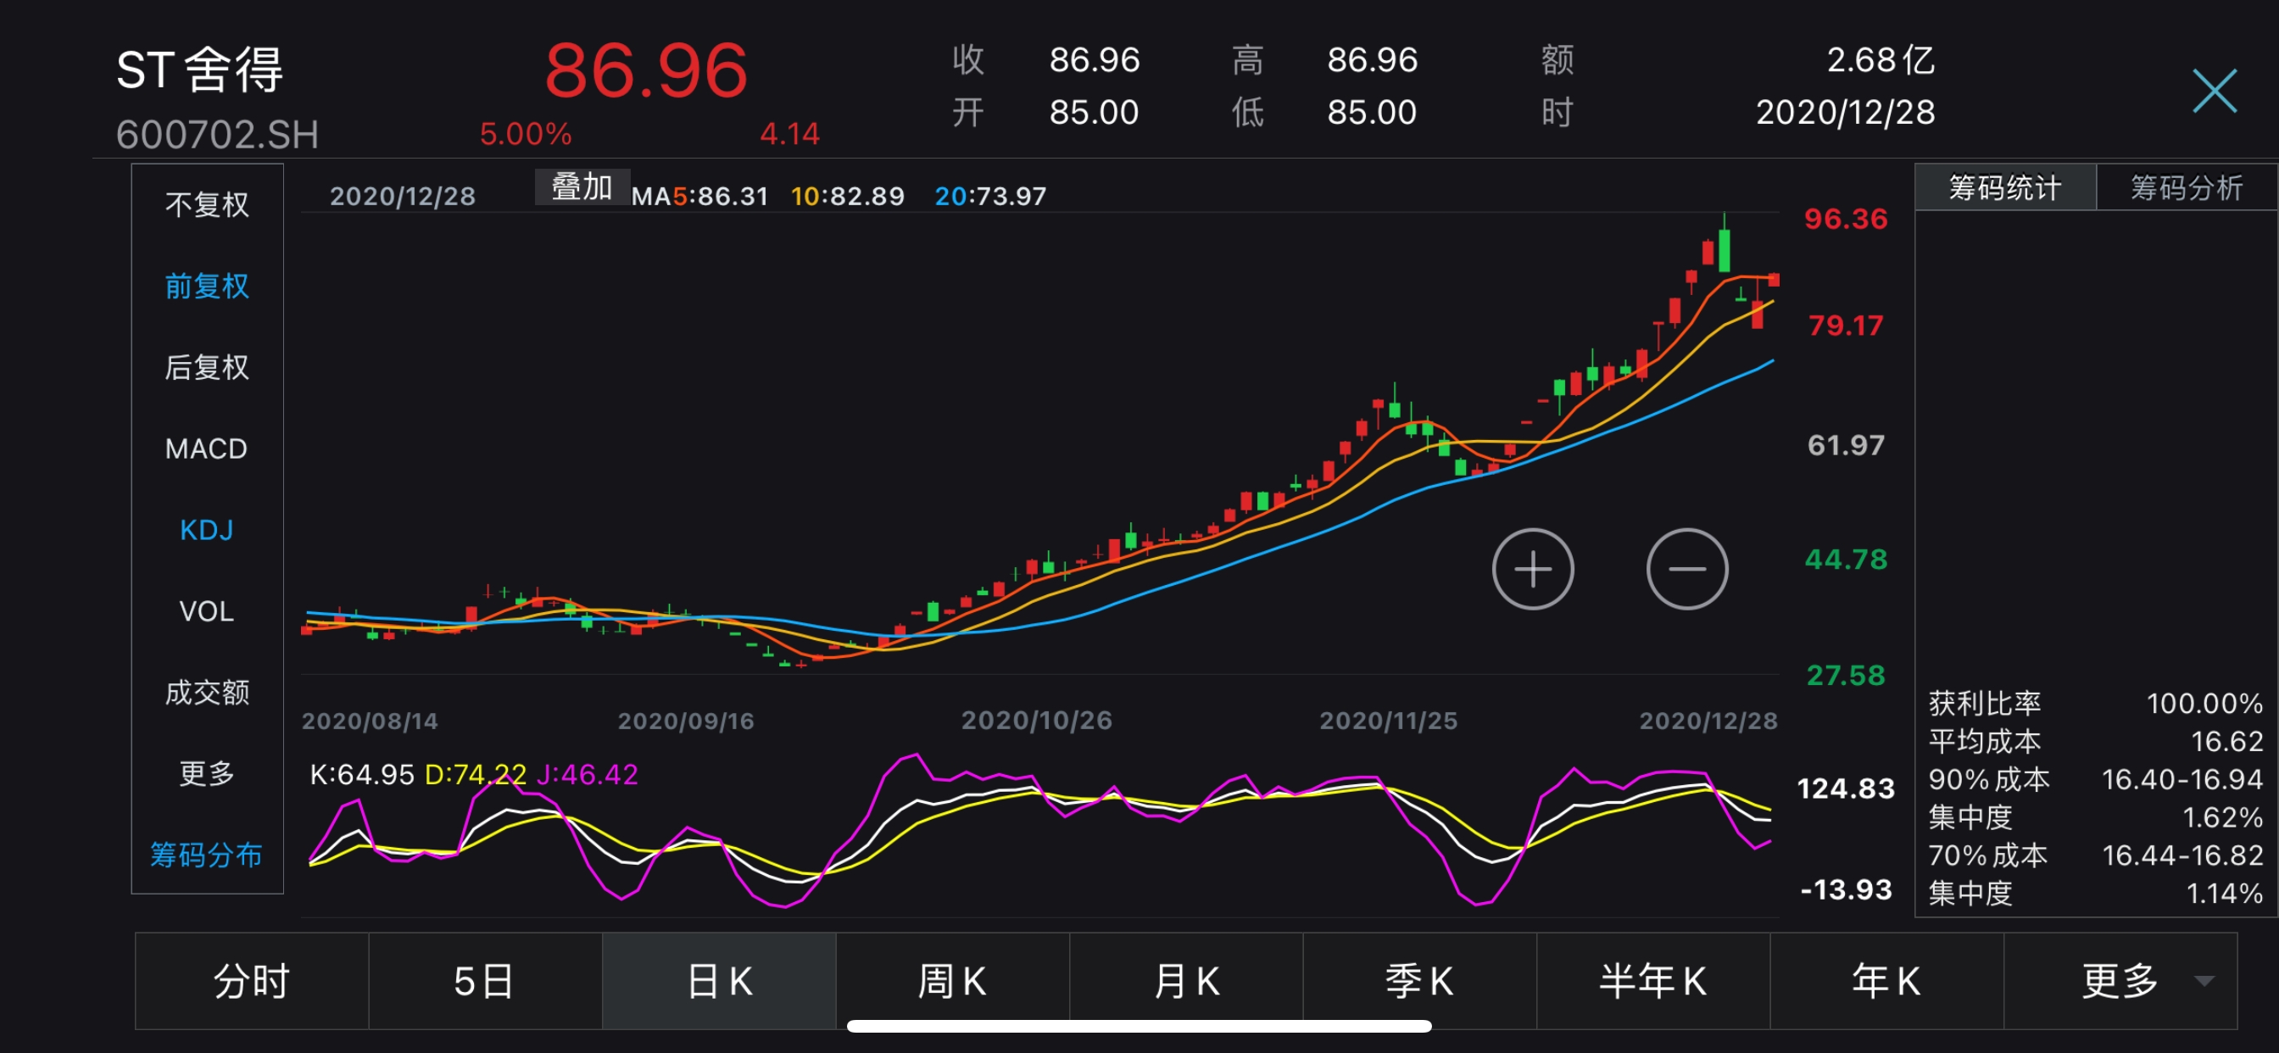Tap the 平均成本 16.62 row
Image resolution: width=2279 pixels, height=1053 pixels.
pos(2095,742)
